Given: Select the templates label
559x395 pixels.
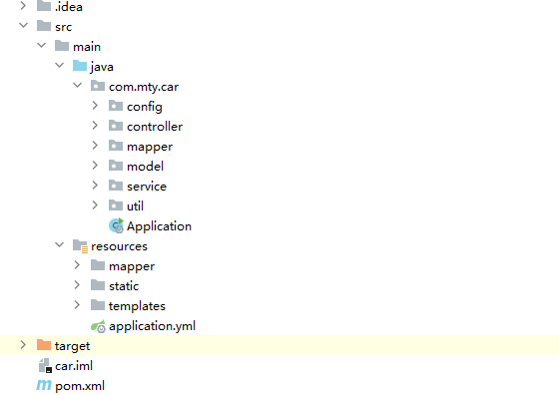Looking at the screenshot, I should 138,306.
